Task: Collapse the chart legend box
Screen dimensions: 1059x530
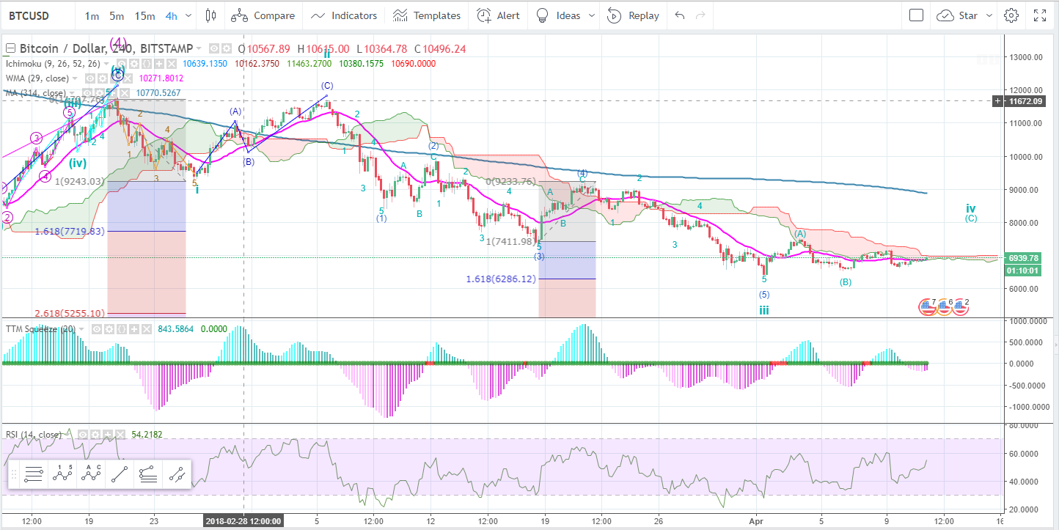Action: coord(10,48)
